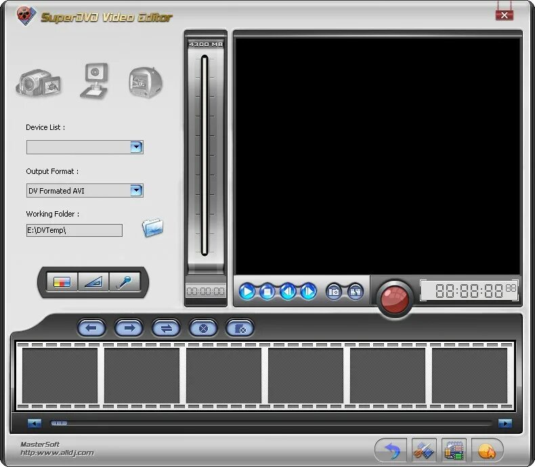Screen dimensions: 535x467
Task: Click the 00:00:00 capture time counter
Action: pos(206,292)
